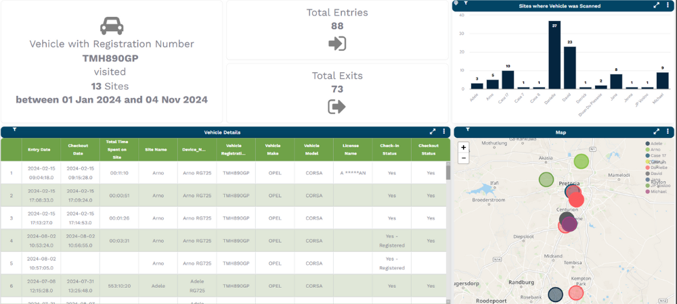Click the Site Name column header
677x304 pixels.
(158, 149)
